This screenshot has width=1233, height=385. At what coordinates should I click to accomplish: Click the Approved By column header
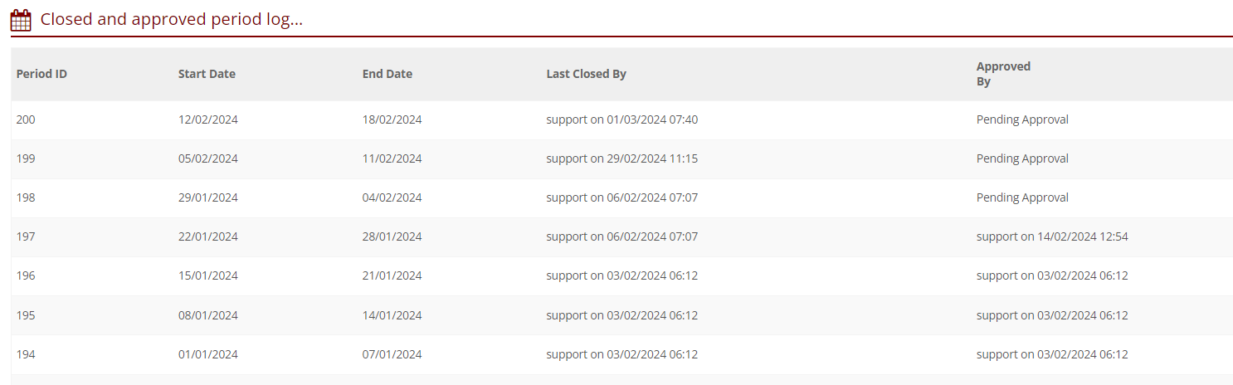(x=1002, y=74)
